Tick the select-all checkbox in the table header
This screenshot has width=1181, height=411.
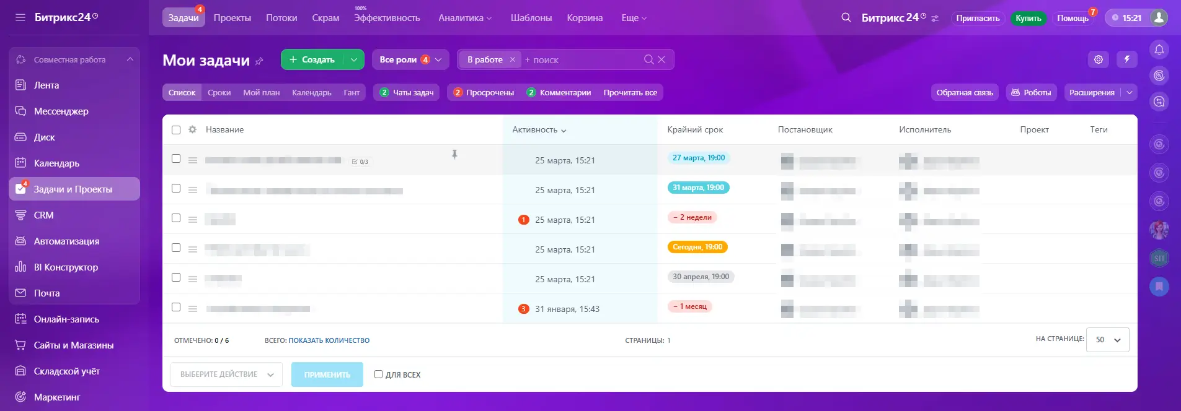(x=176, y=130)
